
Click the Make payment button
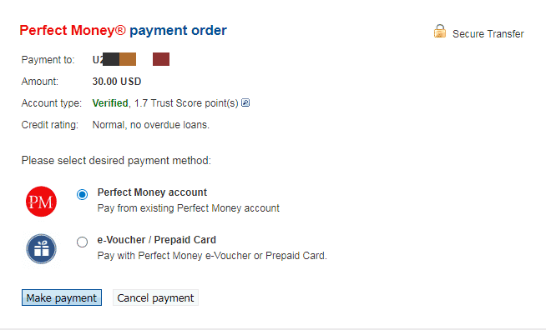click(x=62, y=297)
